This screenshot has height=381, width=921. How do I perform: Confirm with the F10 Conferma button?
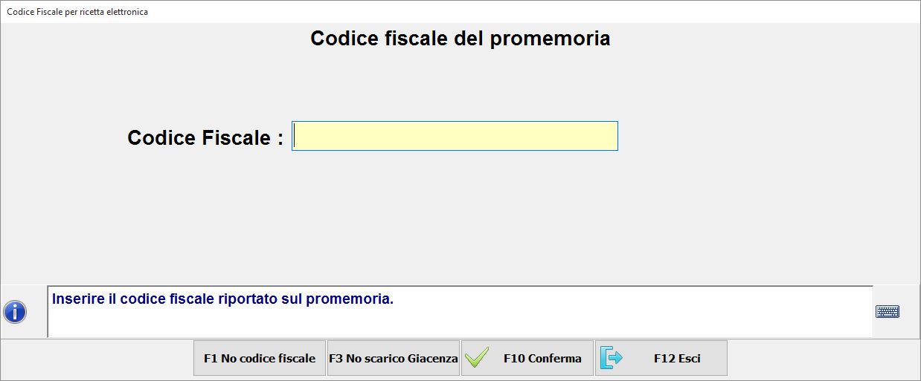(x=527, y=359)
